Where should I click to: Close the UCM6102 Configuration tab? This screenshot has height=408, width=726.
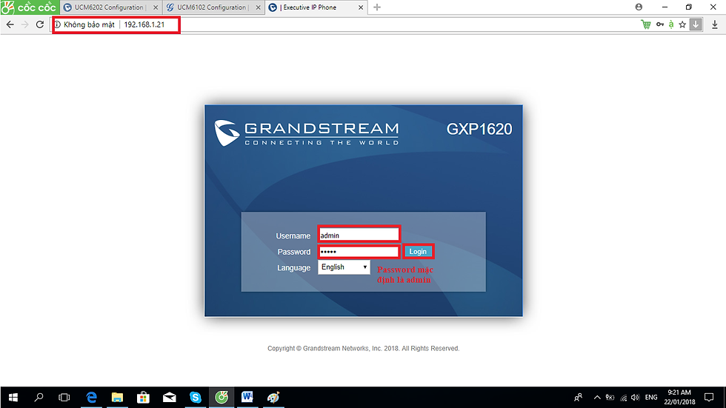pos(259,7)
